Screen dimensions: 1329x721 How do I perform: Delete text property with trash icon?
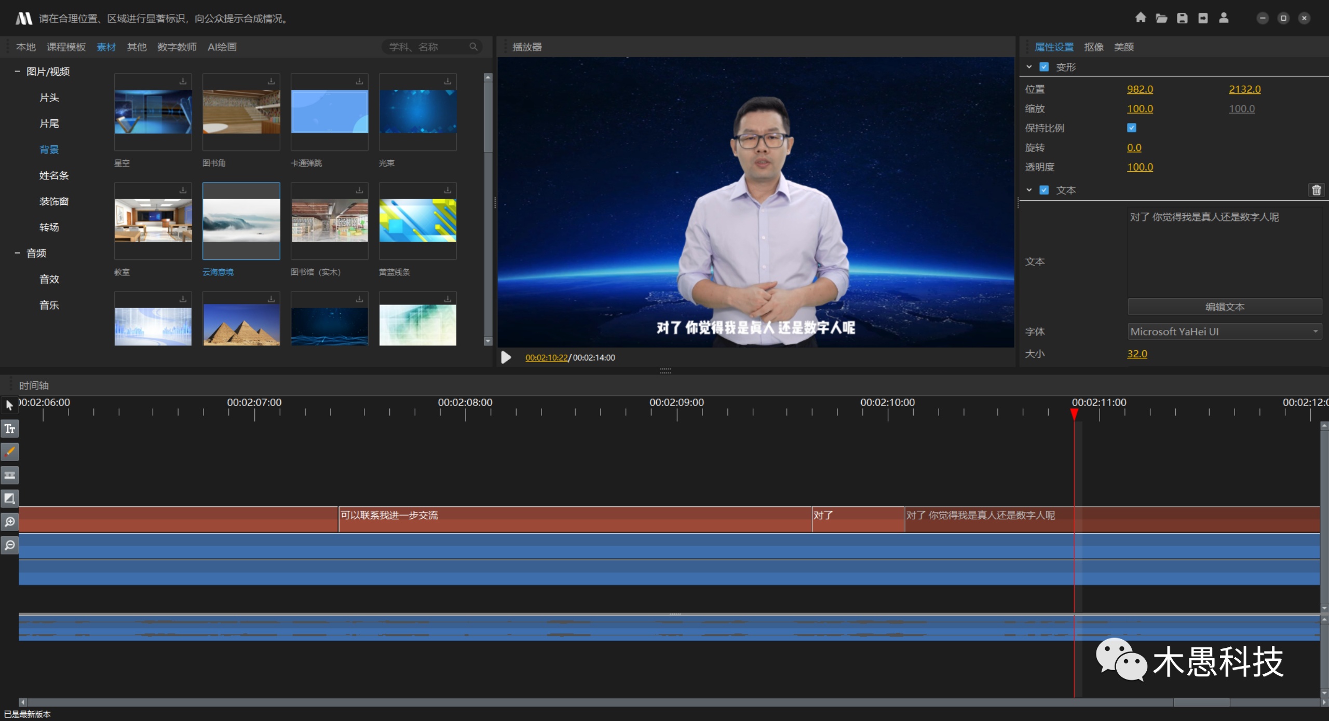coord(1317,190)
